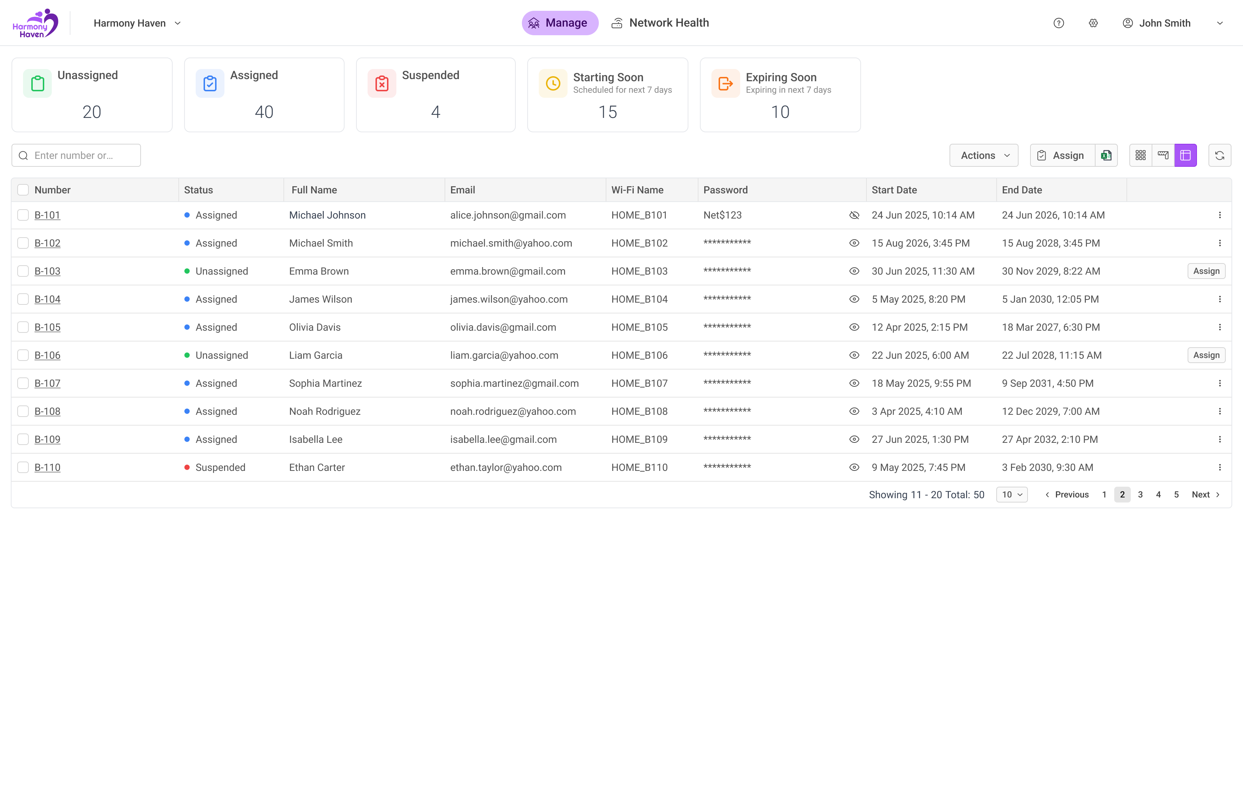1243x803 pixels.
Task: Reveal the password for B-102
Action: [x=854, y=243]
